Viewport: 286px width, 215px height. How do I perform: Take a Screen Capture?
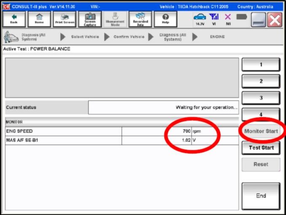(x=90, y=19)
